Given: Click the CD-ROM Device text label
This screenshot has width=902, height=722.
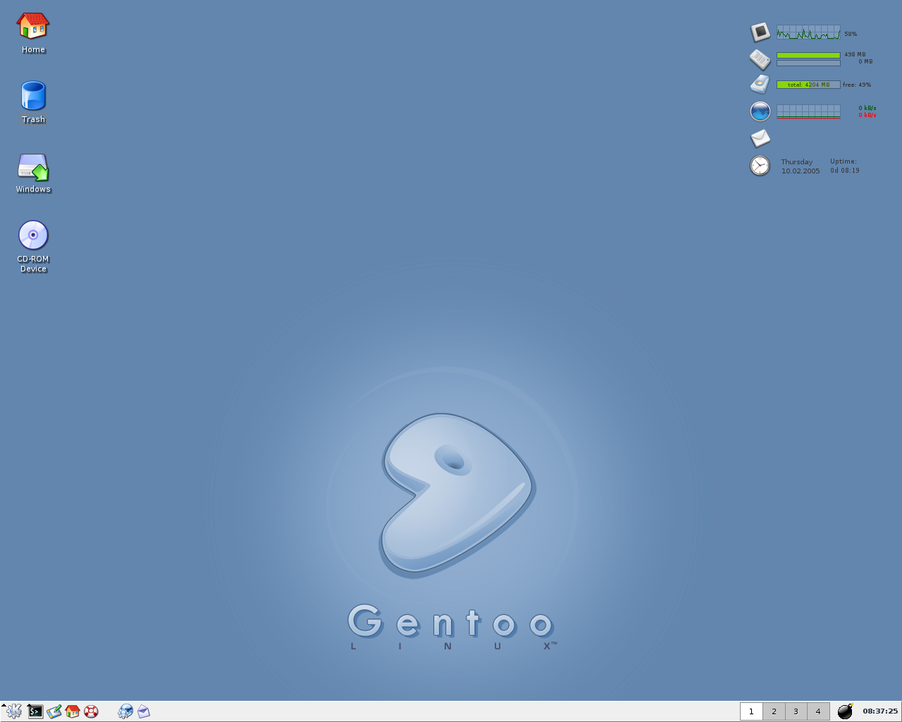Looking at the screenshot, I should point(33,264).
